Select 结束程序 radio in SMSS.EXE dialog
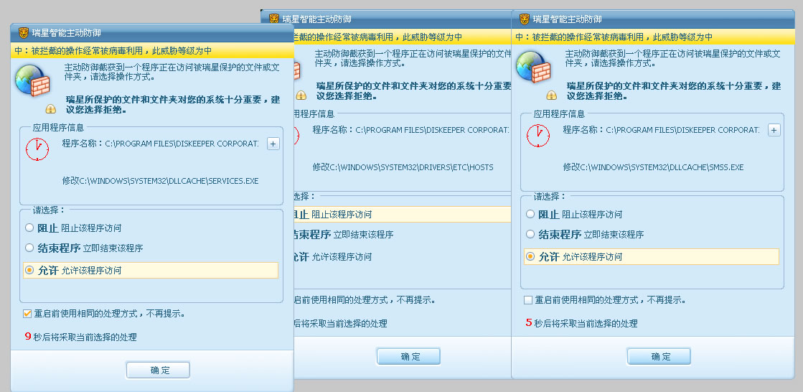 (x=530, y=234)
